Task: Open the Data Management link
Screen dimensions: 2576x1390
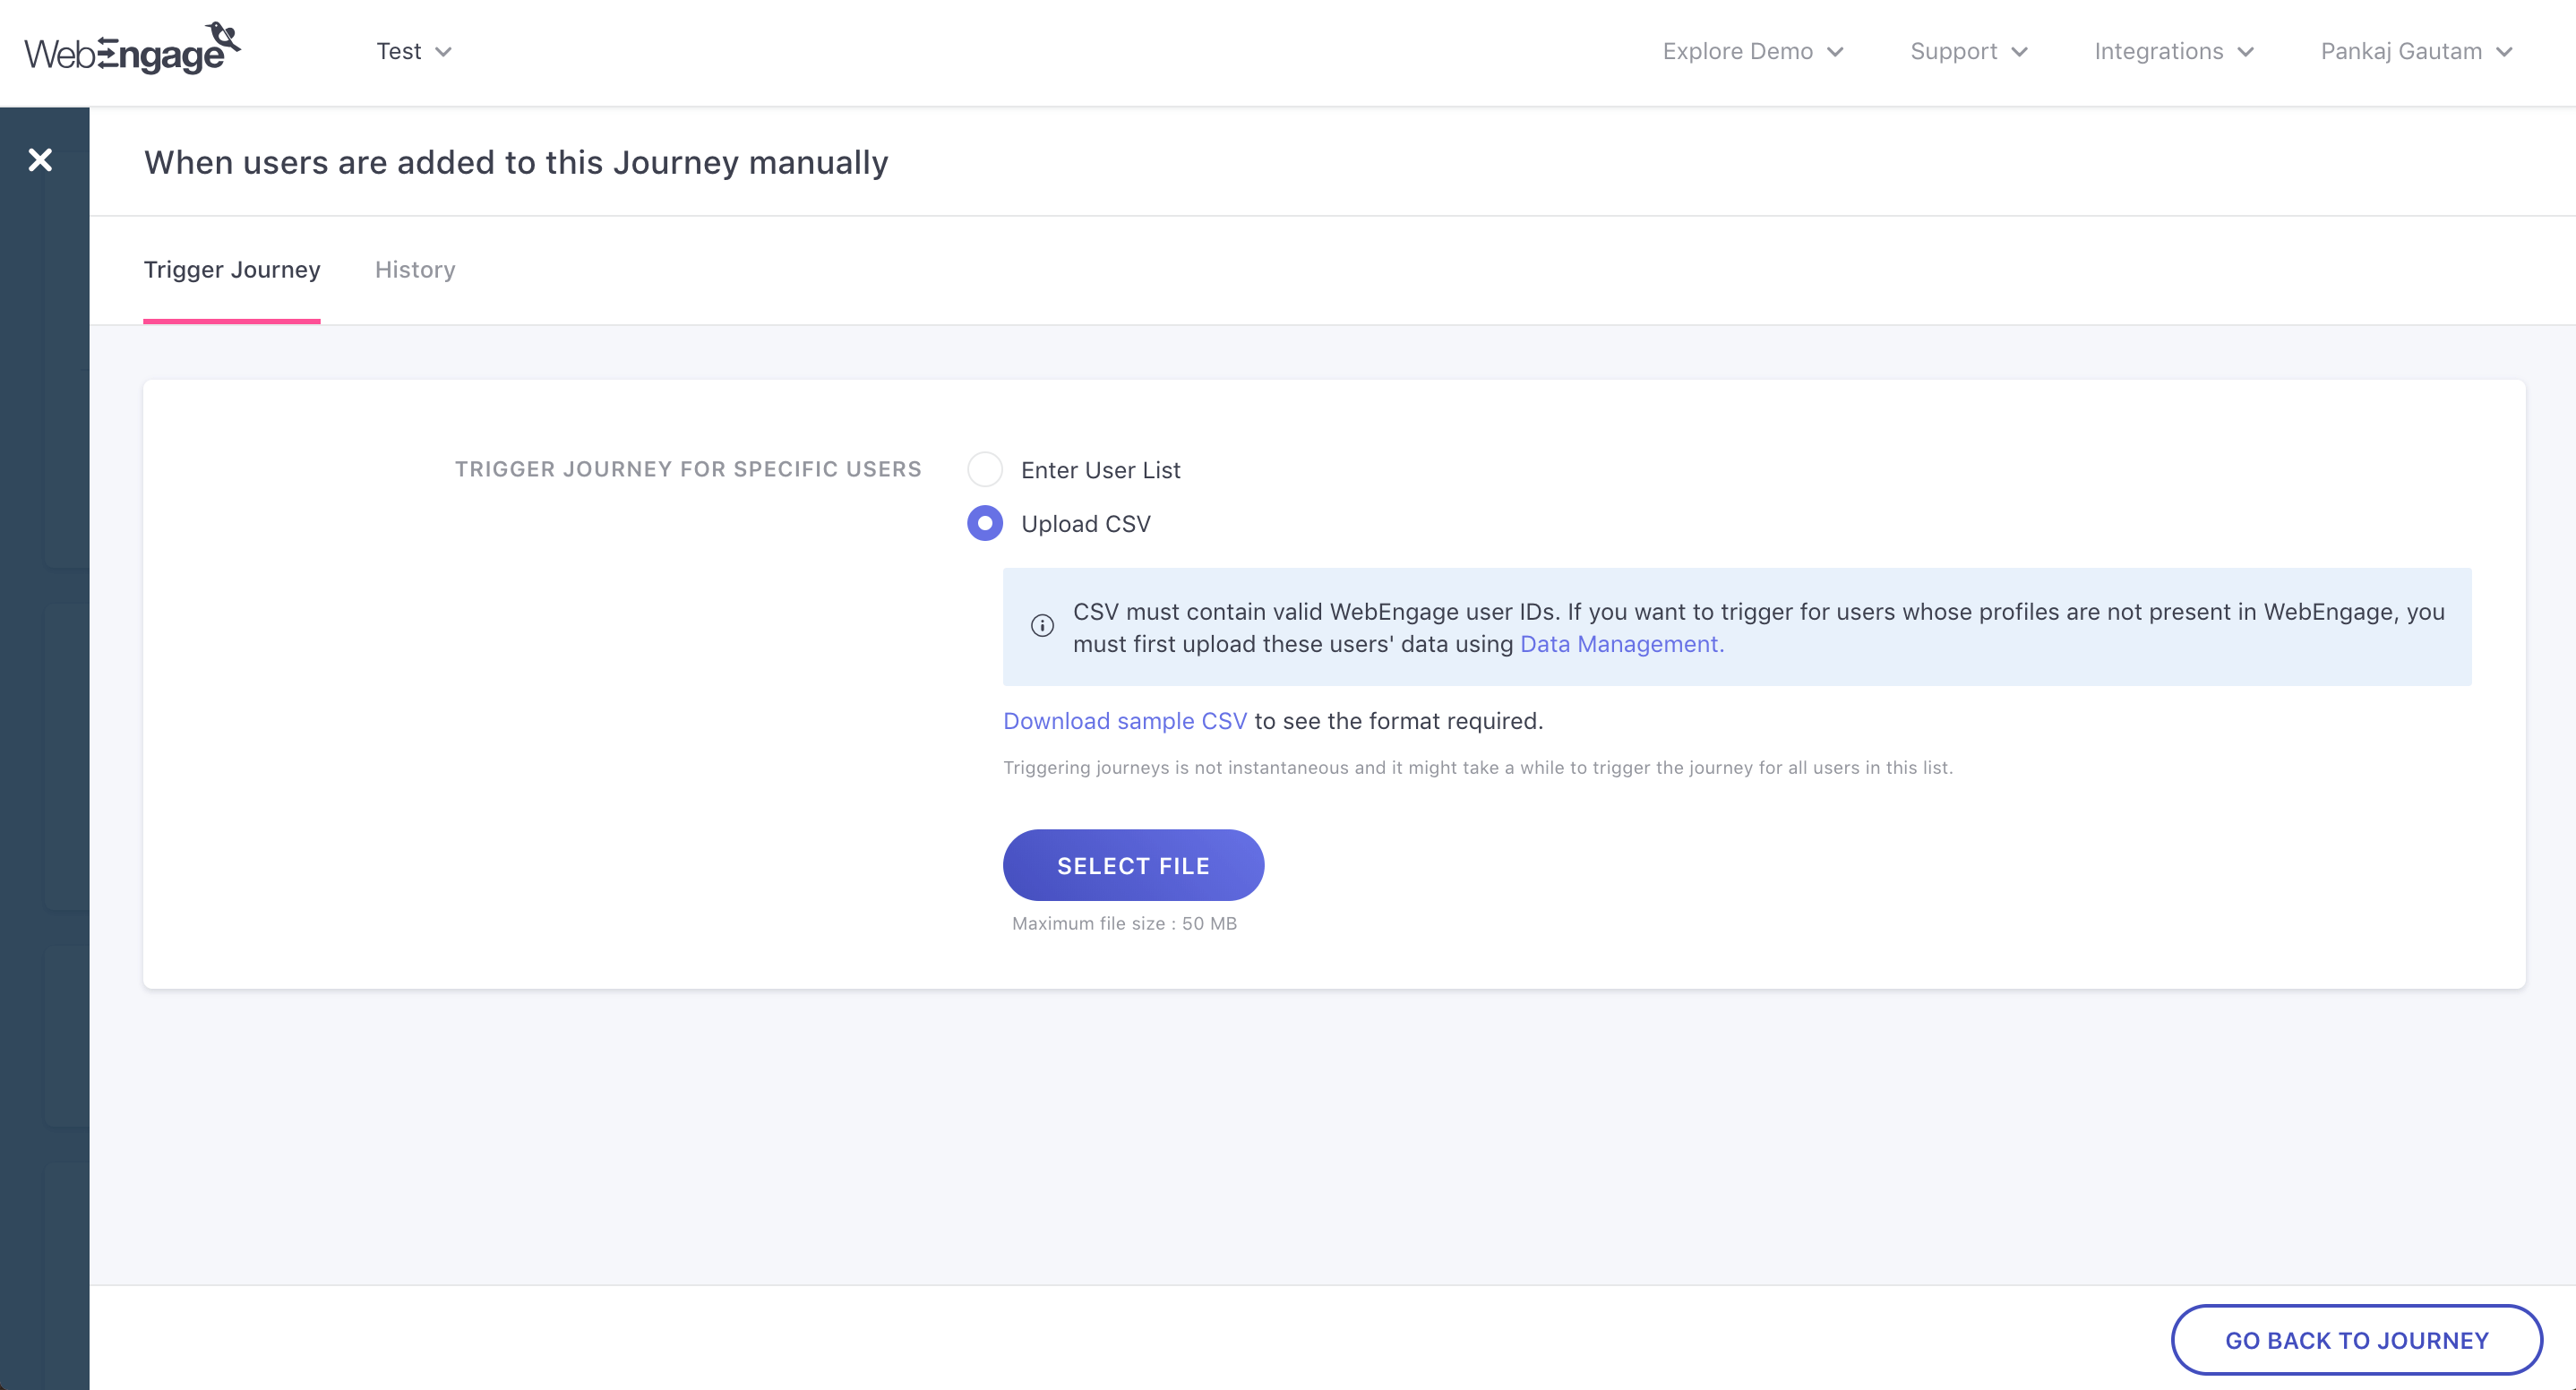Action: tap(1621, 644)
